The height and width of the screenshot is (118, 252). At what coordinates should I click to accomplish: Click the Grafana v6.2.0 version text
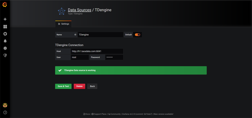137,114
